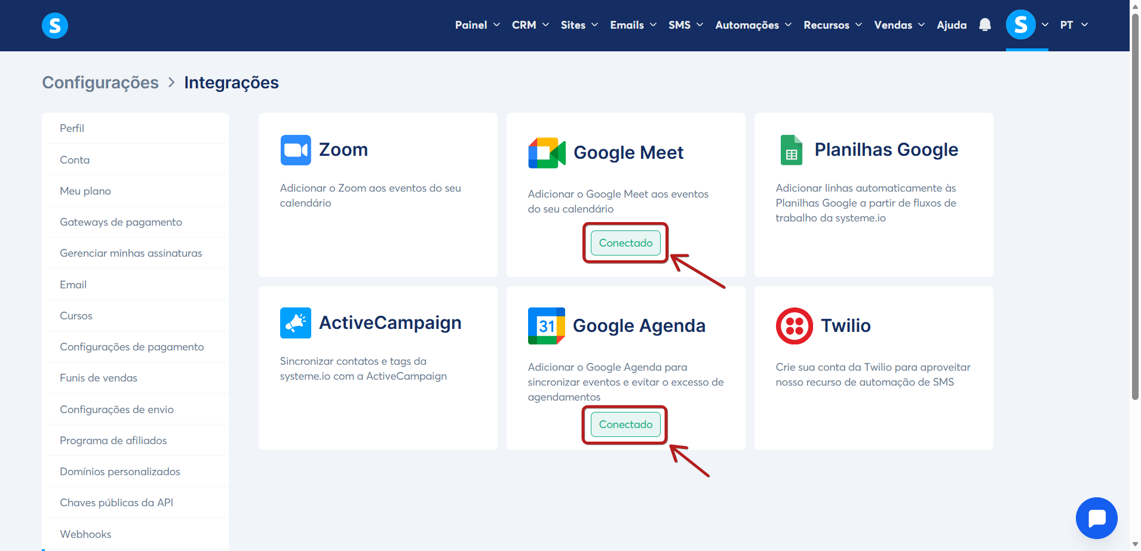Expand the Painel dropdown menu
Image resolution: width=1141 pixels, height=551 pixels.
[x=477, y=25]
